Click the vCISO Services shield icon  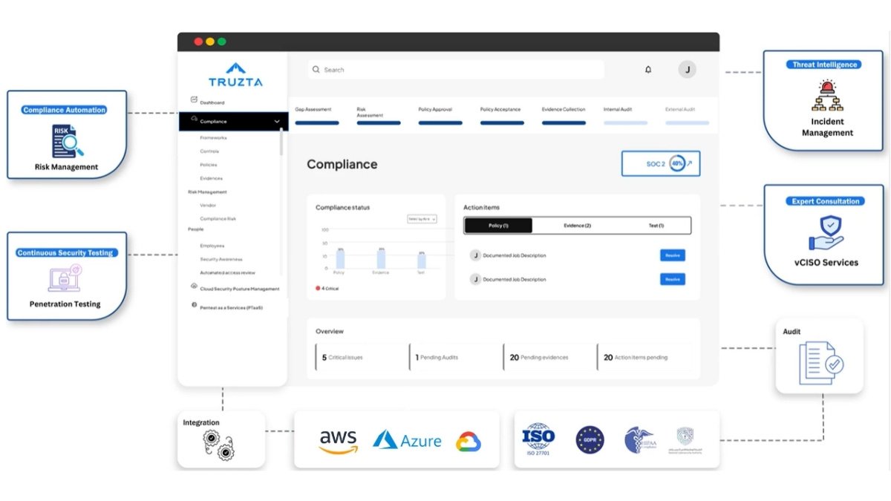tap(826, 232)
